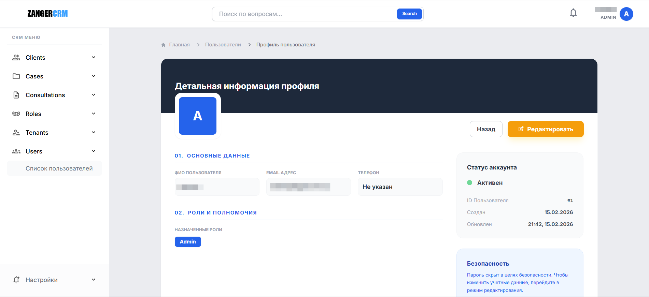
Task: Click the Users group icon
Action: (16, 151)
